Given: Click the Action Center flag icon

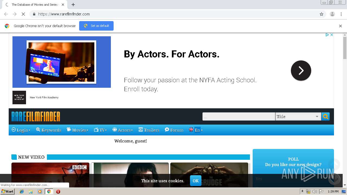Looking at the screenshot, I should click(x=321, y=191).
